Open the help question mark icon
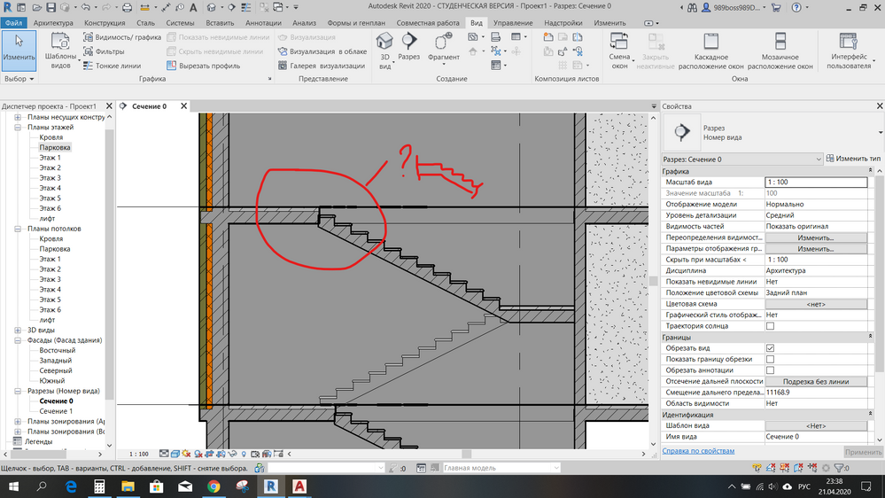 [796, 7]
